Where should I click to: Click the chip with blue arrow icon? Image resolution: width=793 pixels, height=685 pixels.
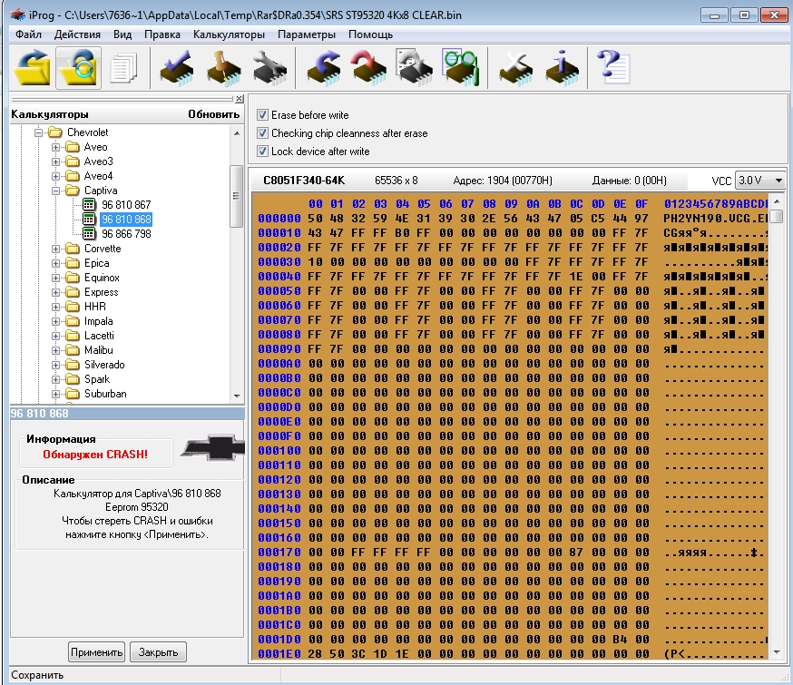point(324,68)
